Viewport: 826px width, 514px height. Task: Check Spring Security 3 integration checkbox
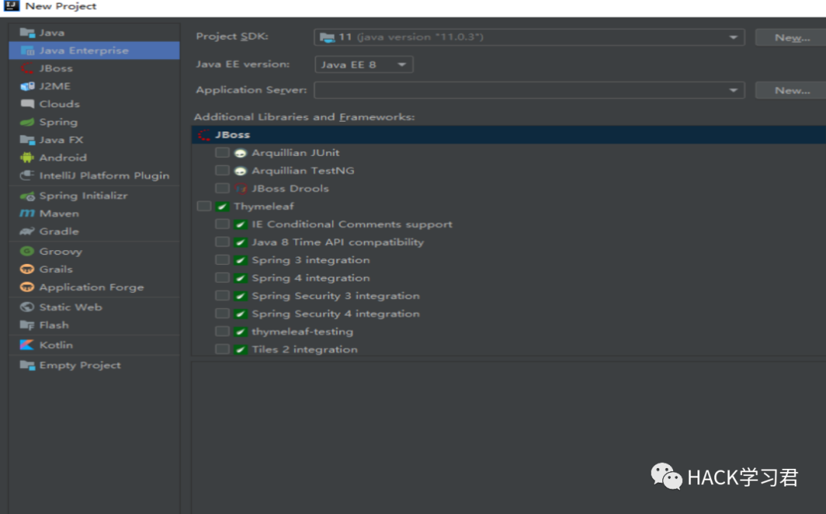(x=223, y=296)
